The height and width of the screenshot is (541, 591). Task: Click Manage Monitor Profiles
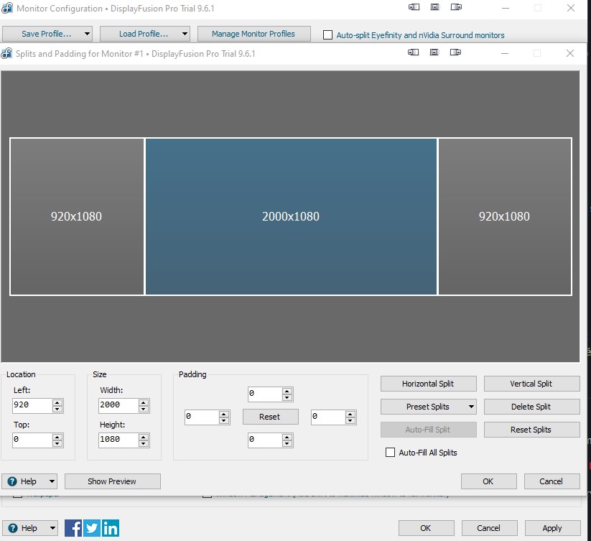253,34
